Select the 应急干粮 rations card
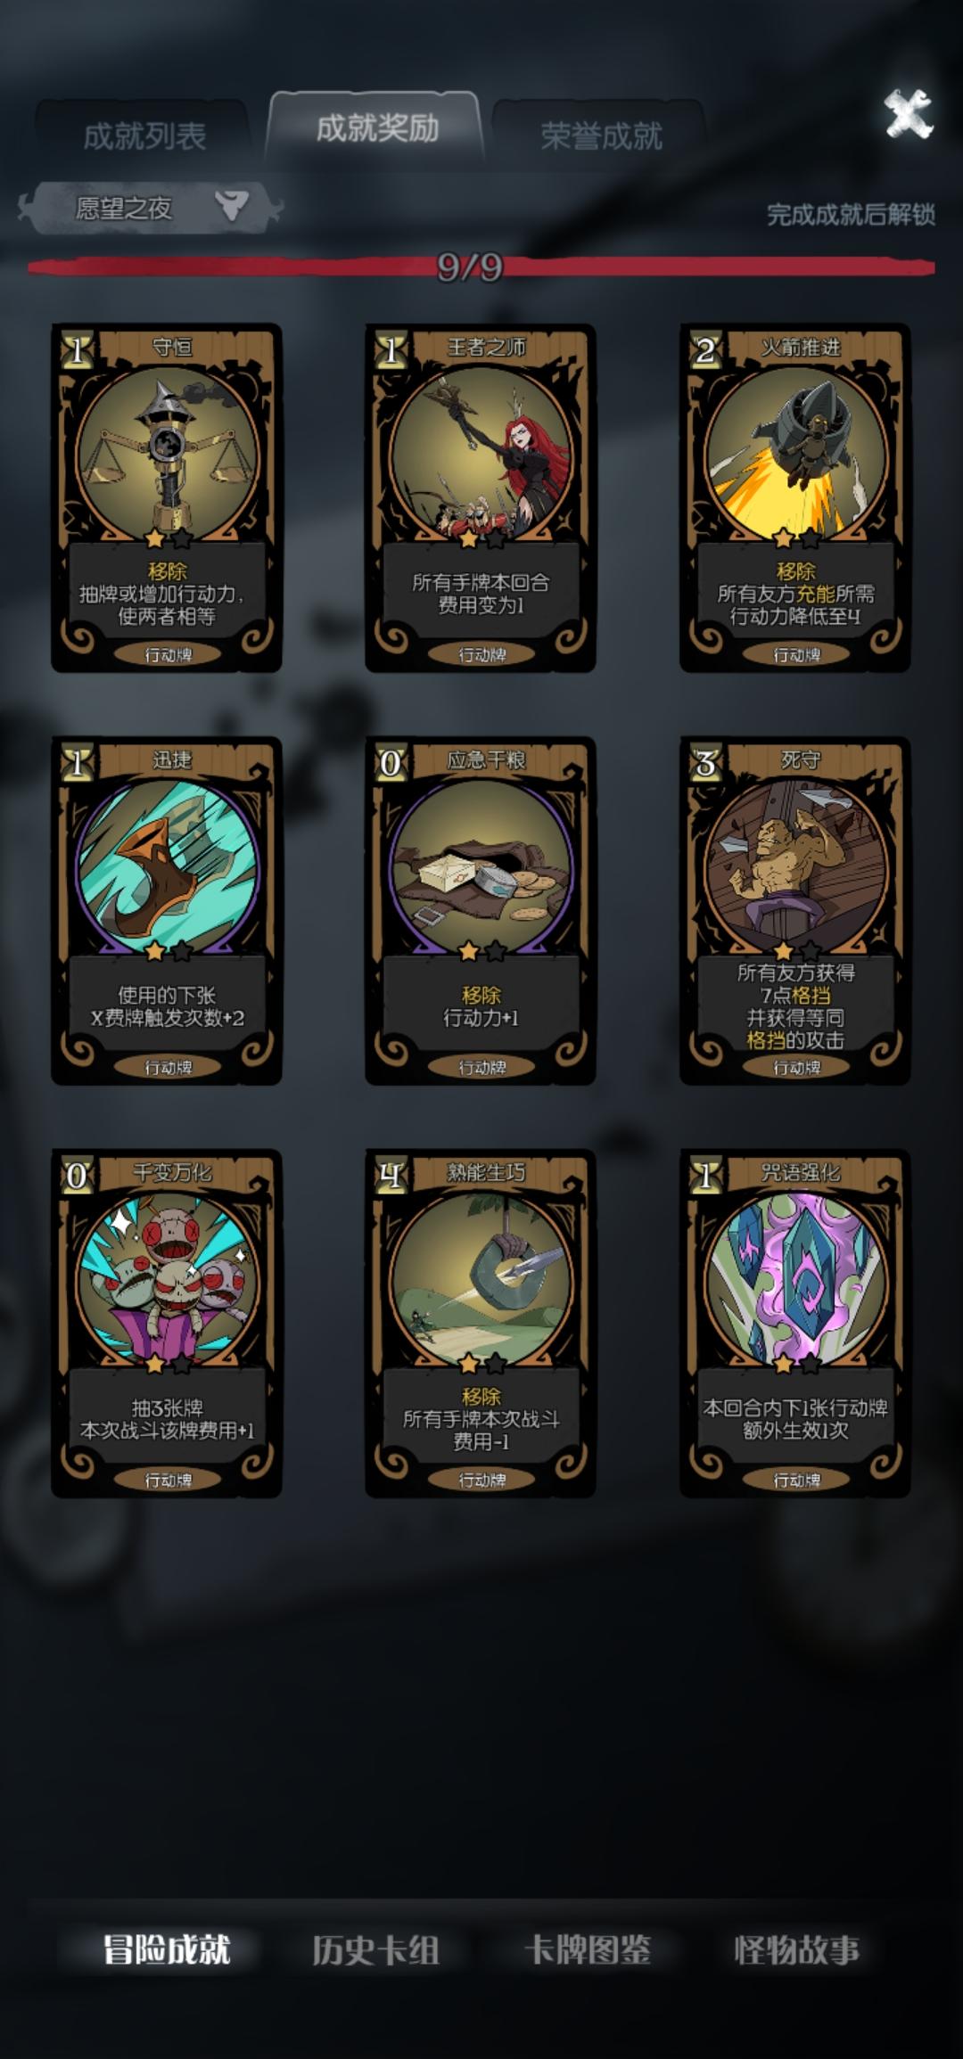The image size is (963, 2059). coord(481,910)
